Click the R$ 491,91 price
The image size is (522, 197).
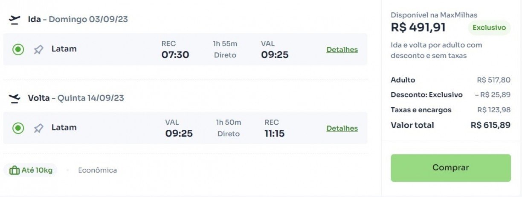click(418, 28)
